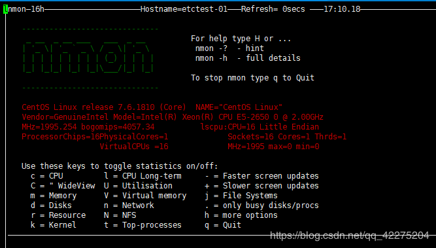Image resolution: width=436 pixels, height=248 pixels.
Task: Click 't = Top-processes' entry
Action: tap(143, 225)
